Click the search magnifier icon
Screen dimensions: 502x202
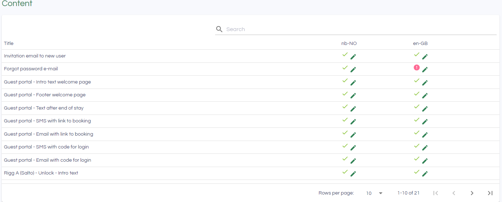coord(219,29)
